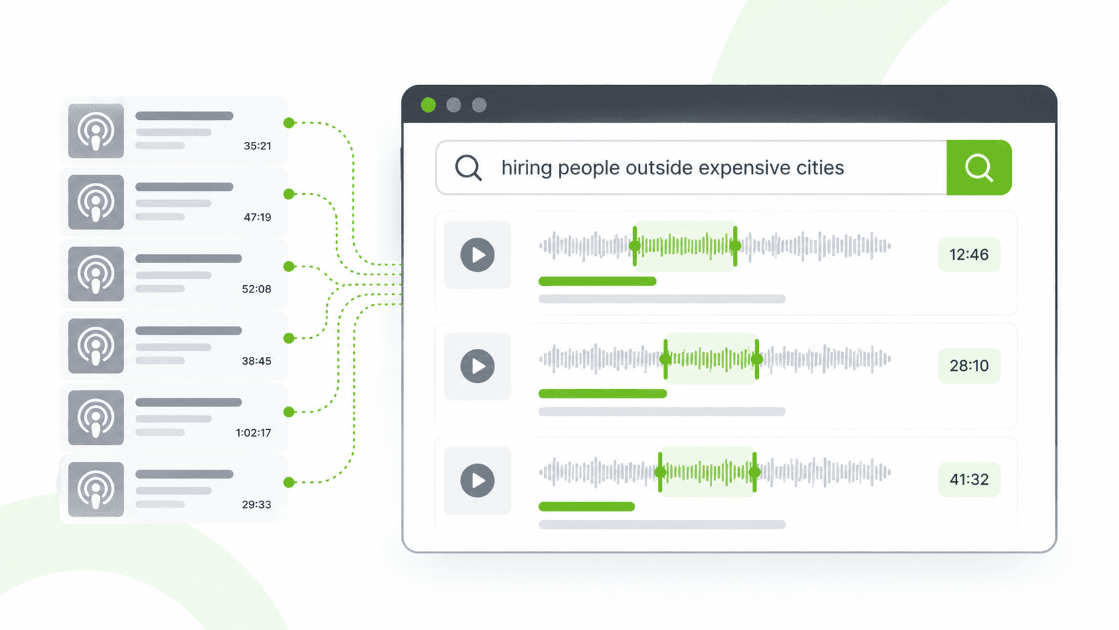Play the result with timestamp 28:10
Viewport: 1119px width, 630px height.
pos(477,366)
